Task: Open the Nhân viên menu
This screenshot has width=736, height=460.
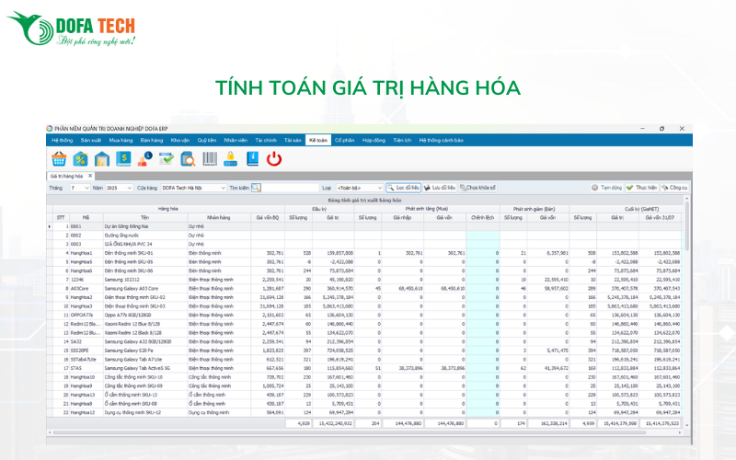Action: point(236,141)
